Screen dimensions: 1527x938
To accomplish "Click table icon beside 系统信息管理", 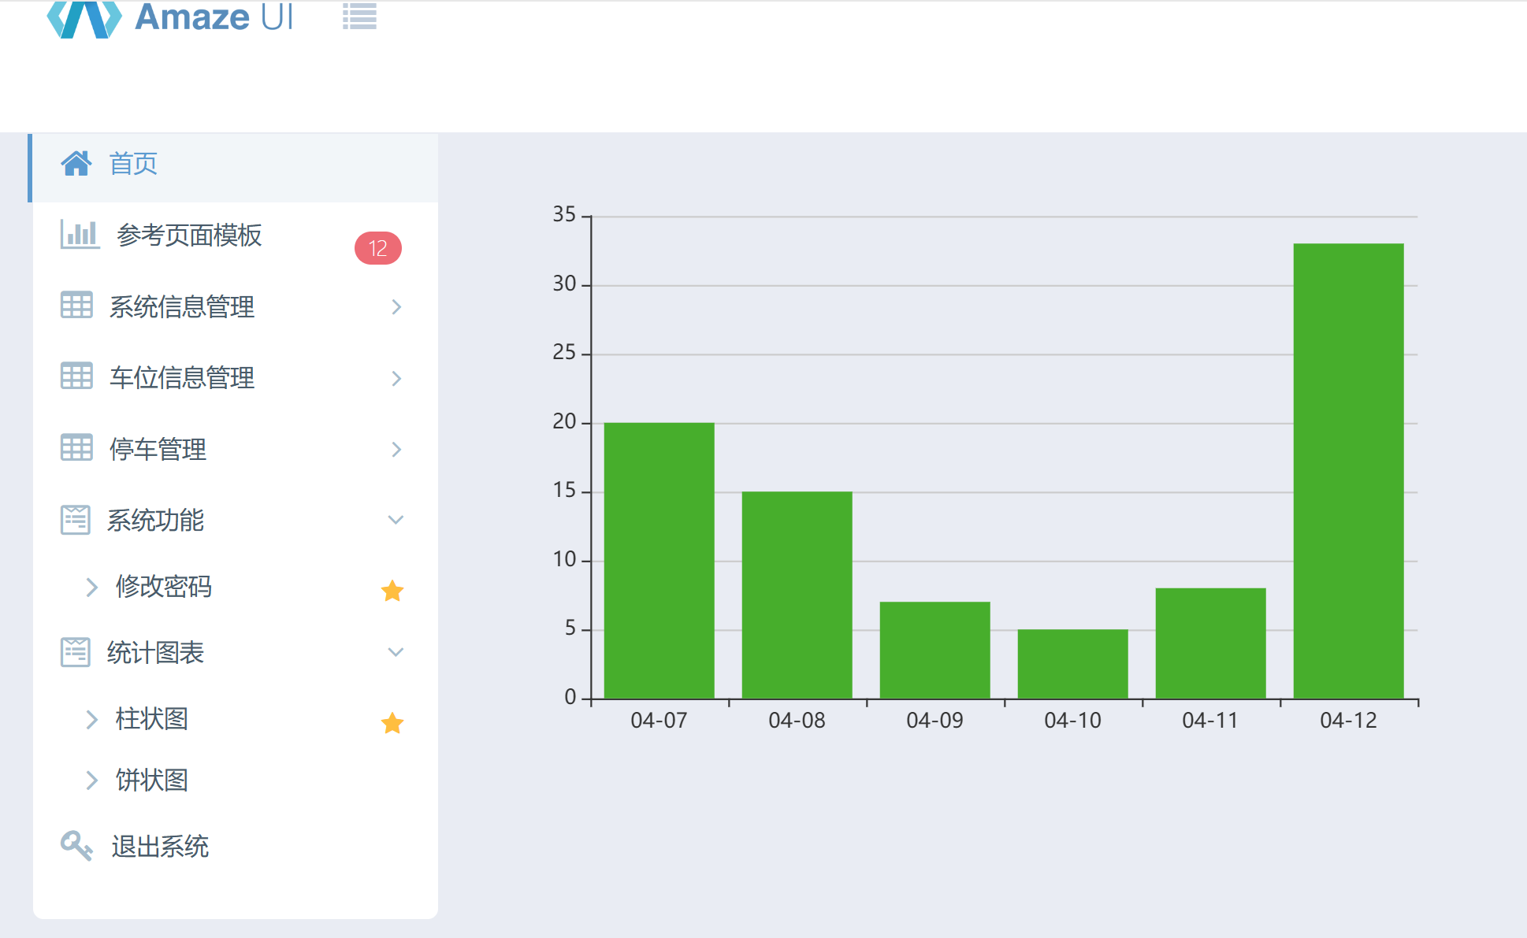I will point(76,306).
